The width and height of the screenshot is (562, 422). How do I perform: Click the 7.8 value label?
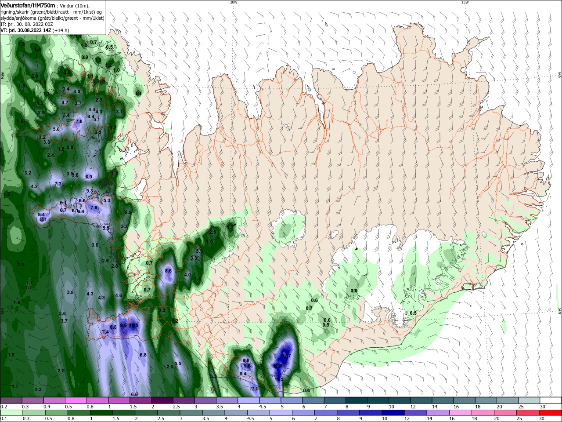click(79, 121)
